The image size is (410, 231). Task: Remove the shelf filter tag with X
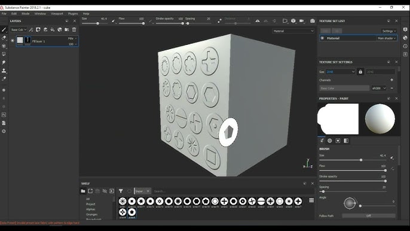point(148,191)
